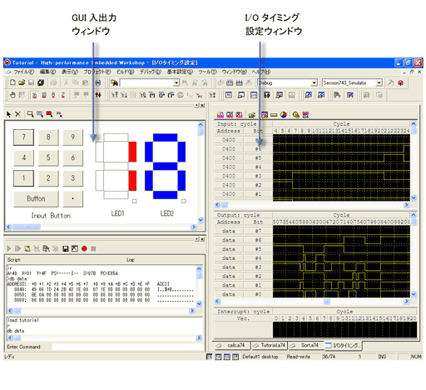Switch to the calc.a74 tab
426x390 pixels.
(232, 345)
